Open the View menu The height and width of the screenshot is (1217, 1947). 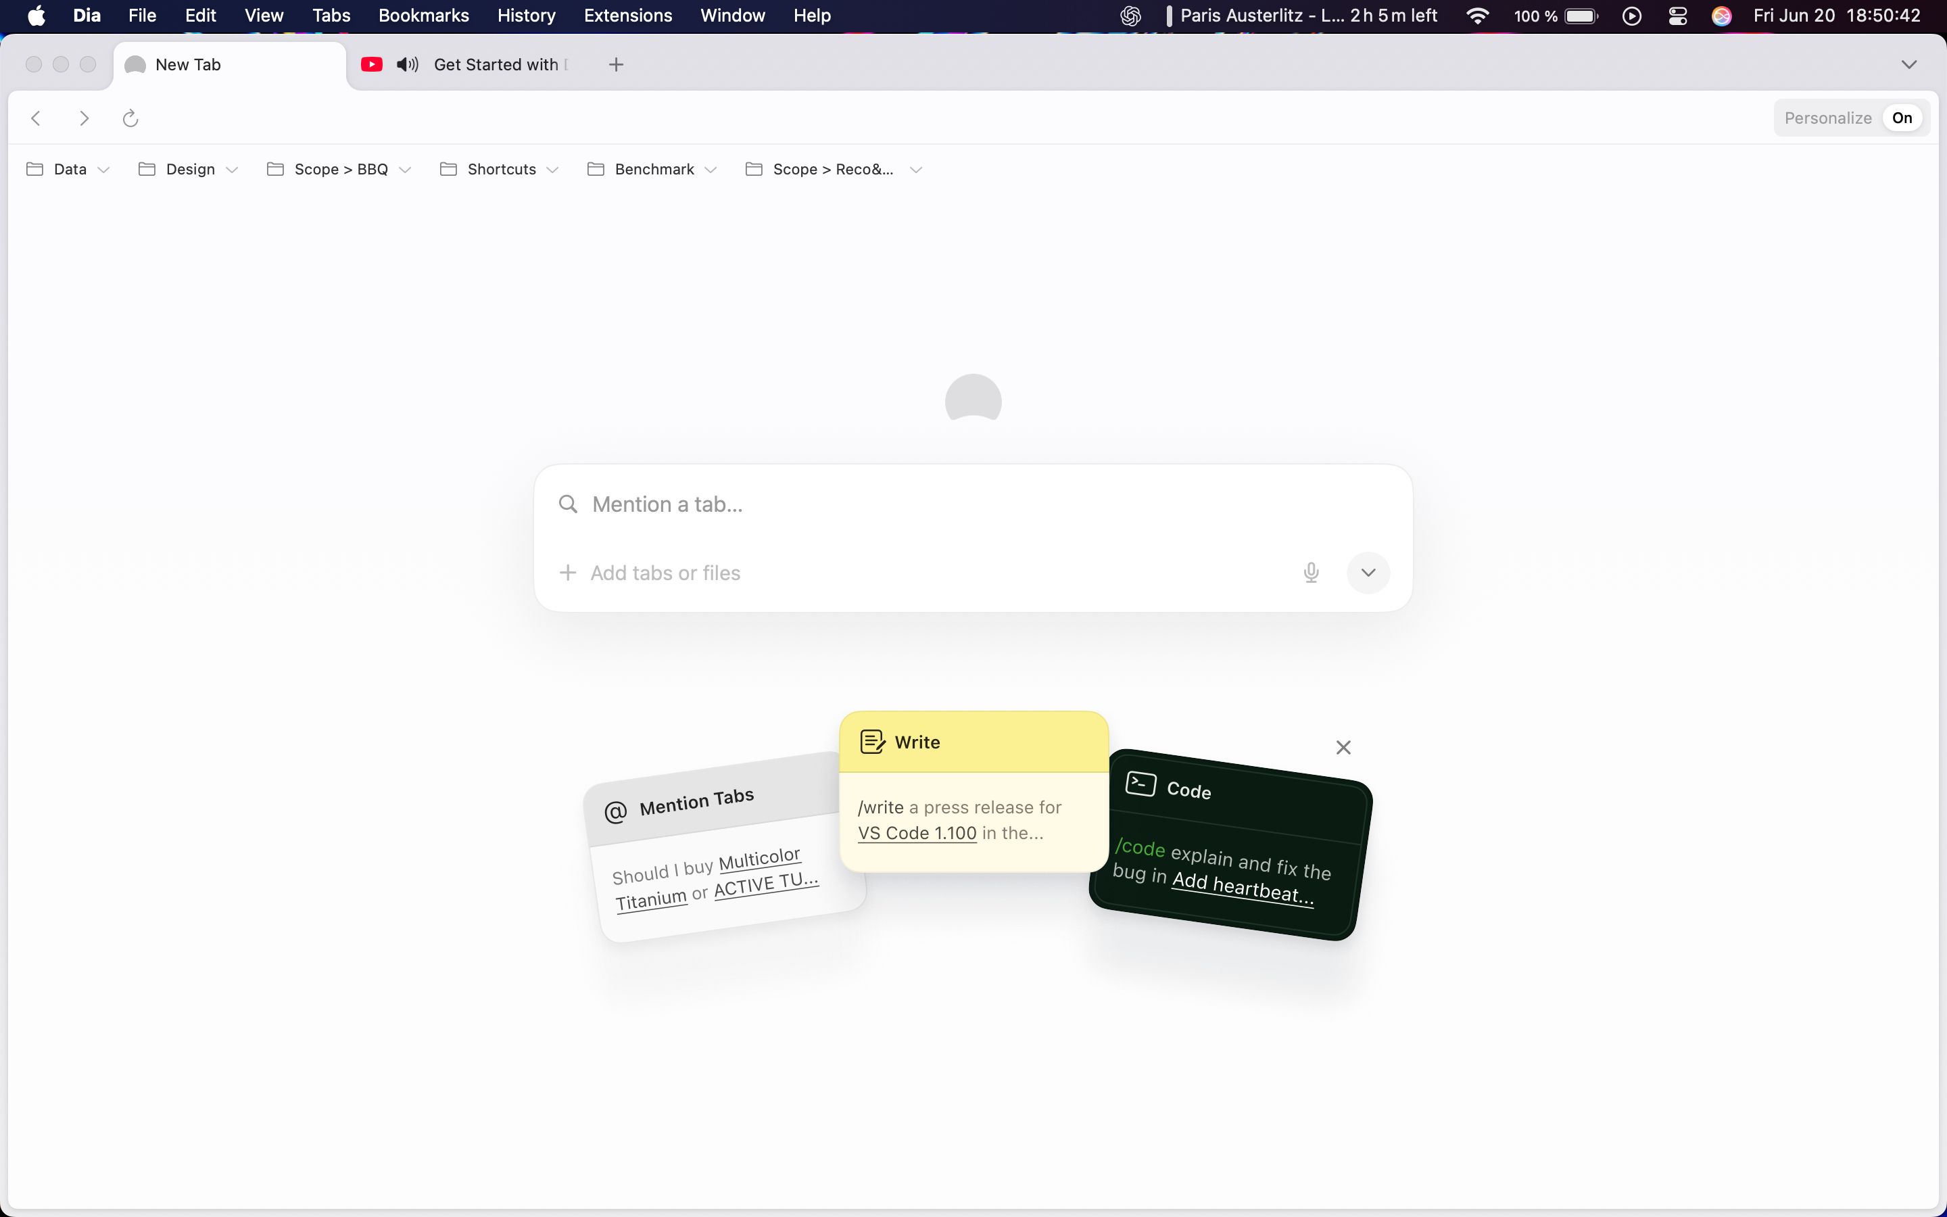pos(264,16)
